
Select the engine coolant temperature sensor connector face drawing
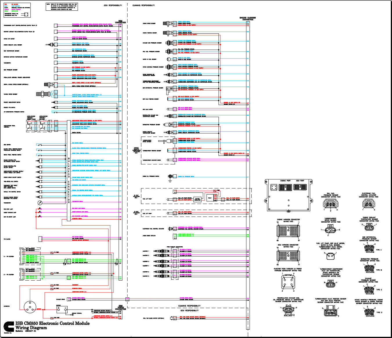[369, 227]
